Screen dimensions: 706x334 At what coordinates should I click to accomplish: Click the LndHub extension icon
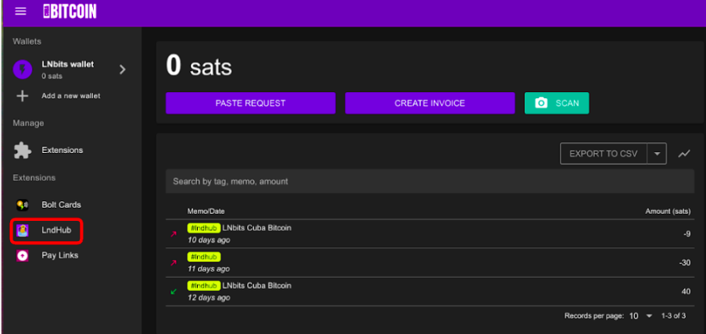pyautogui.click(x=23, y=231)
